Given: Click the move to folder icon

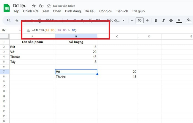Looking at the screenshot, I should tap(41, 6).
